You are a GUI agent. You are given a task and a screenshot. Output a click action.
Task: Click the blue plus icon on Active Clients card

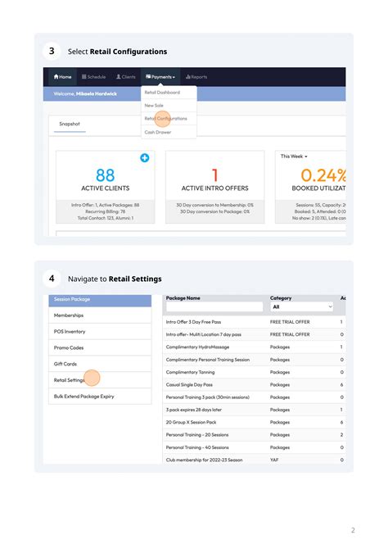(145, 158)
